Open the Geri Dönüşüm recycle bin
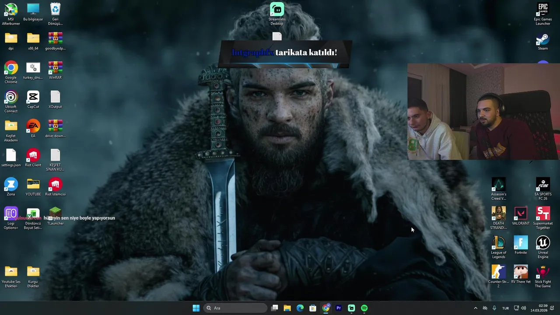This screenshot has width=560, height=315. click(55, 14)
